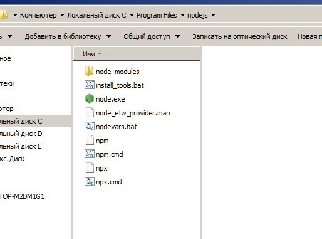Select Локальный диск D in navigation pane
Viewport: 322px width, 239px height.
21,134
